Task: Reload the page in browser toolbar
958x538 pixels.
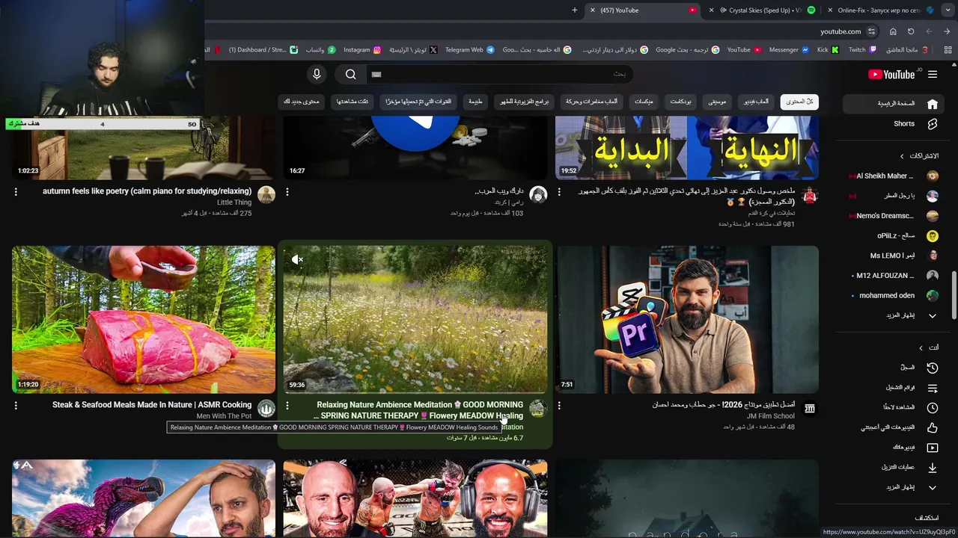Action: (x=911, y=31)
